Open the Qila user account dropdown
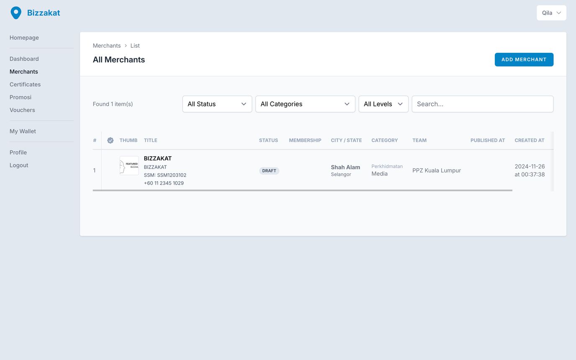Image resolution: width=576 pixels, height=360 pixels. [551, 13]
